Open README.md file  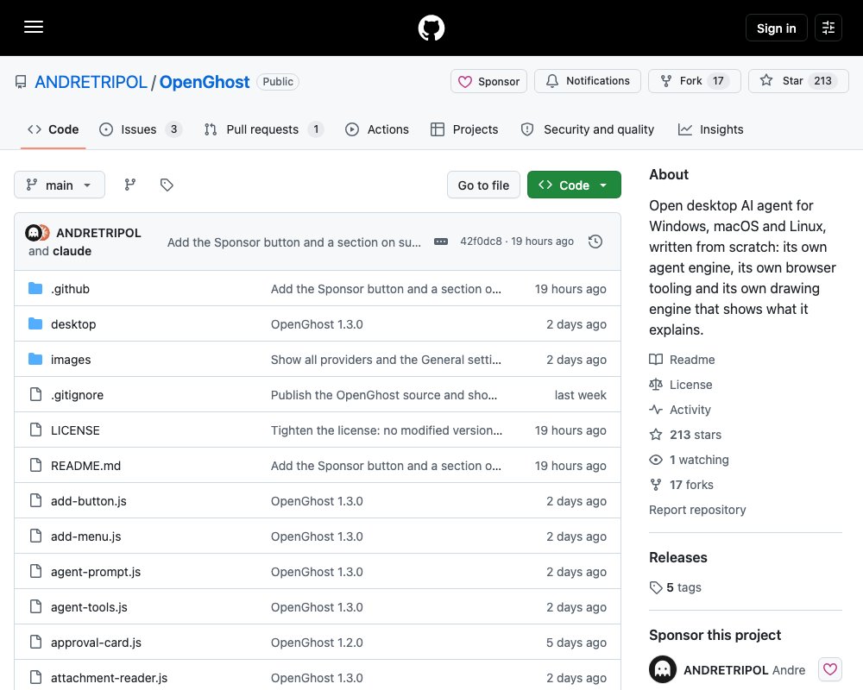coord(85,466)
